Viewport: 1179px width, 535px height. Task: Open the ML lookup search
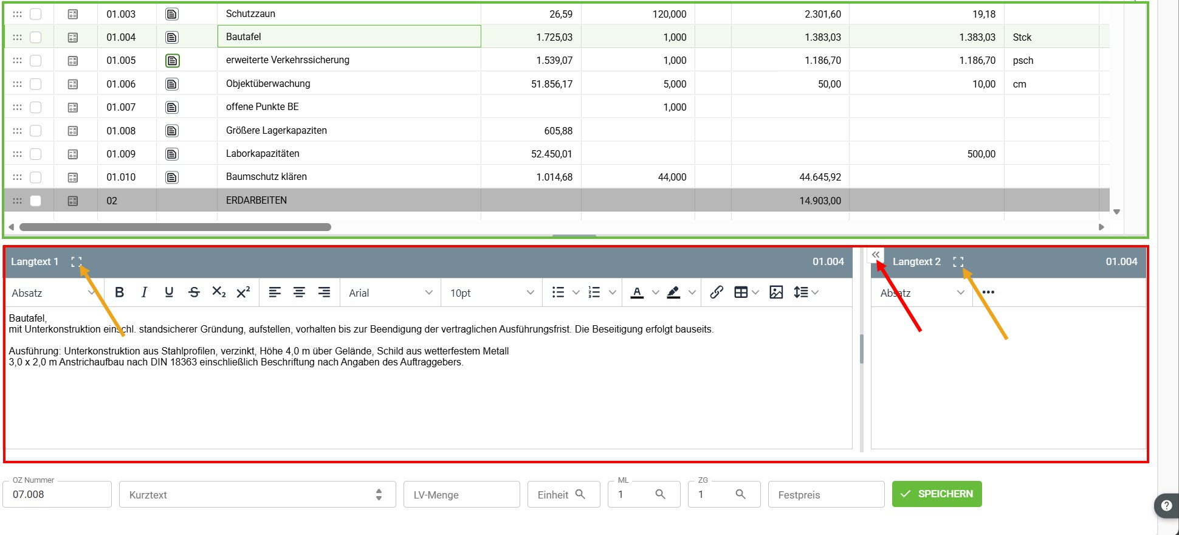661,494
